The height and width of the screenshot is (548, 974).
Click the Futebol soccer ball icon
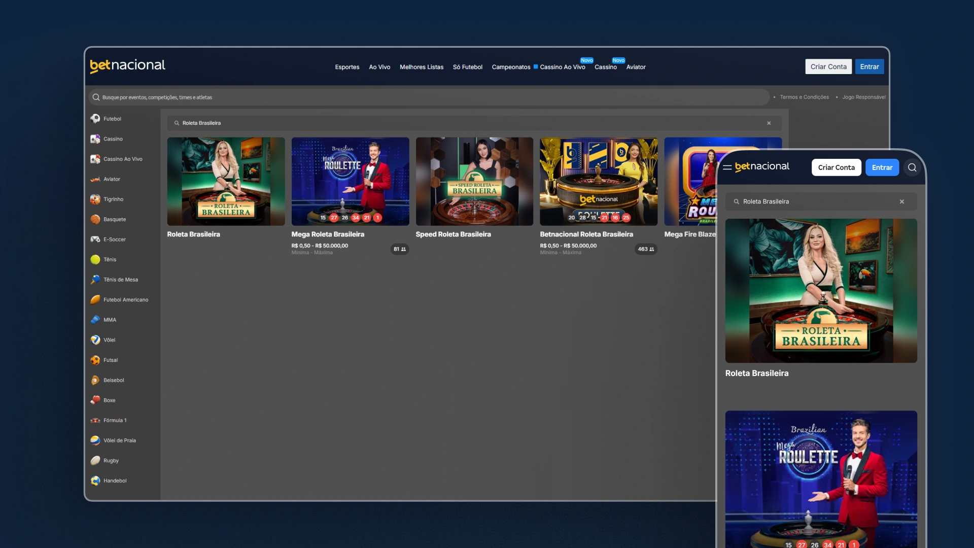click(95, 119)
